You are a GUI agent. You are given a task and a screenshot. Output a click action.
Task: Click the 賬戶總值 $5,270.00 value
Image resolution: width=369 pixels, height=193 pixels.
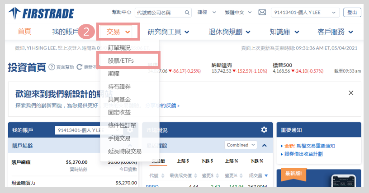(x=76, y=162)
